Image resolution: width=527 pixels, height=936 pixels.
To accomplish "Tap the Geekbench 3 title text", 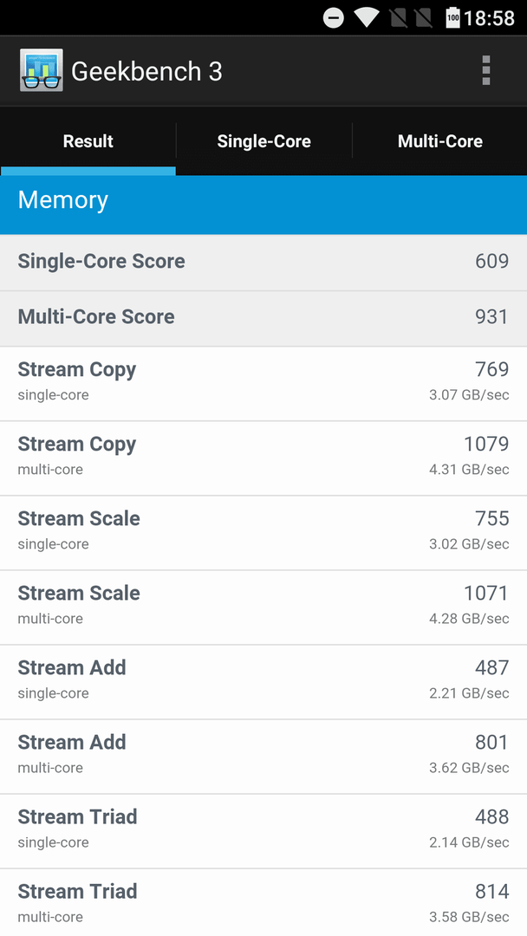I will click(x=146, y=72).
